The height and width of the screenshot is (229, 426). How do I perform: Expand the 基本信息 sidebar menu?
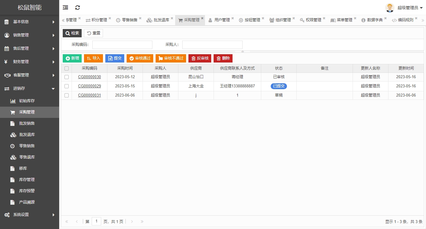(30, 22)
